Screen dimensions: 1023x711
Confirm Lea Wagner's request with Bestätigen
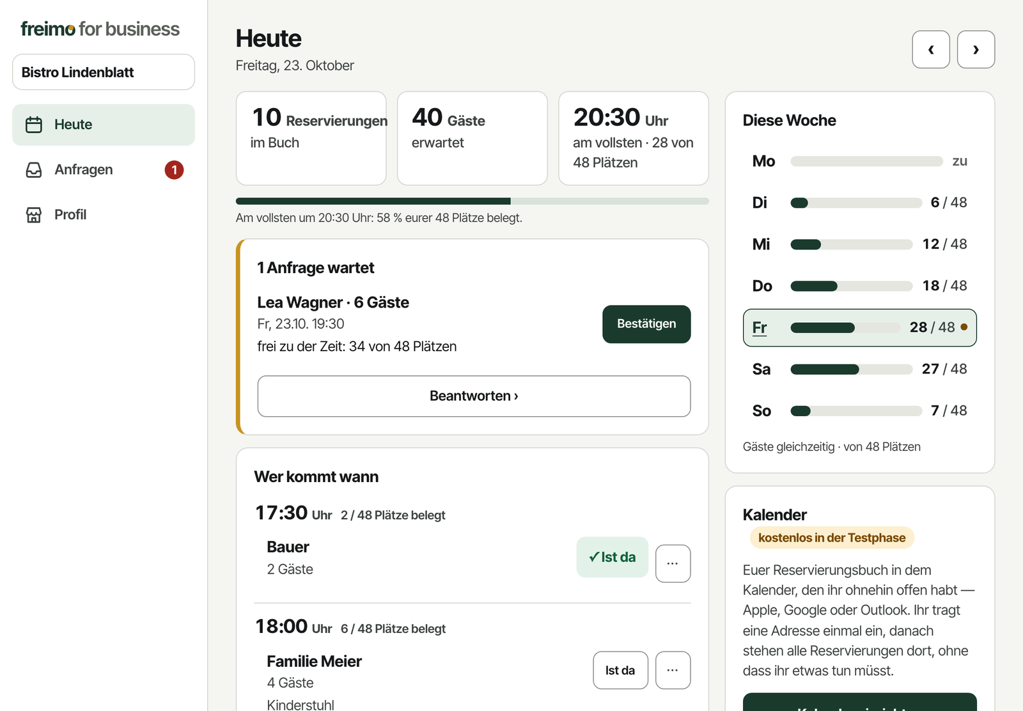pos(646,324)
